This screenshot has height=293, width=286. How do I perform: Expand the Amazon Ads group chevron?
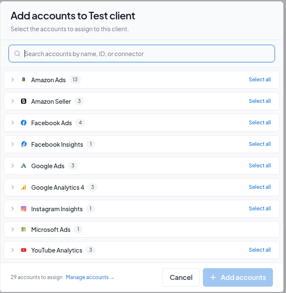pos(13,80)
